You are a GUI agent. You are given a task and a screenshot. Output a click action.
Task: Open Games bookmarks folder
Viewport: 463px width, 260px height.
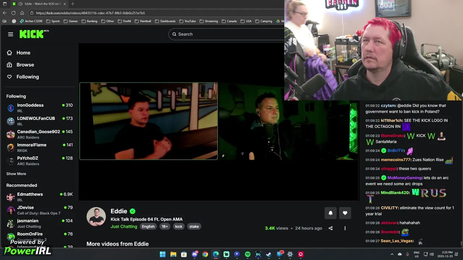pyautogui.click(x=71, y=21)
